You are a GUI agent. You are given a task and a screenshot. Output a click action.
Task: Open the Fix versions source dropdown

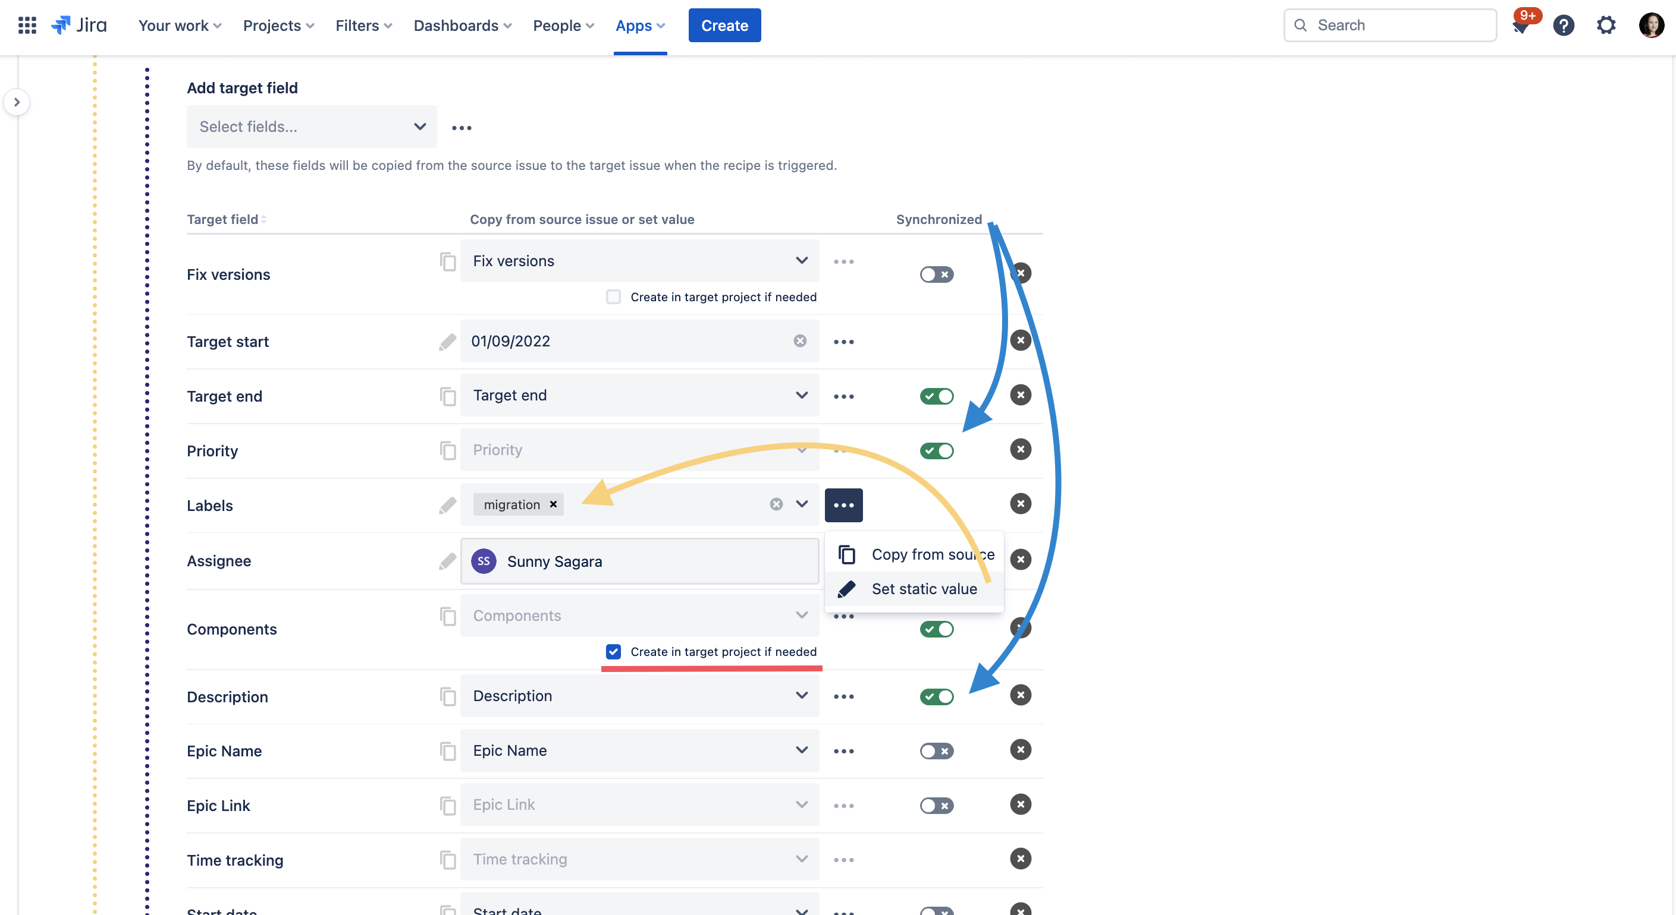click(x=639, y=261)
